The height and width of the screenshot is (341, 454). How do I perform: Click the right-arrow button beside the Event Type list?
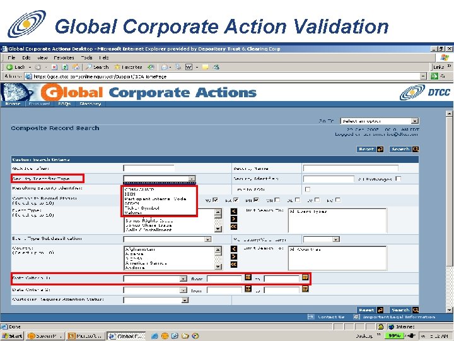[234, 219]
